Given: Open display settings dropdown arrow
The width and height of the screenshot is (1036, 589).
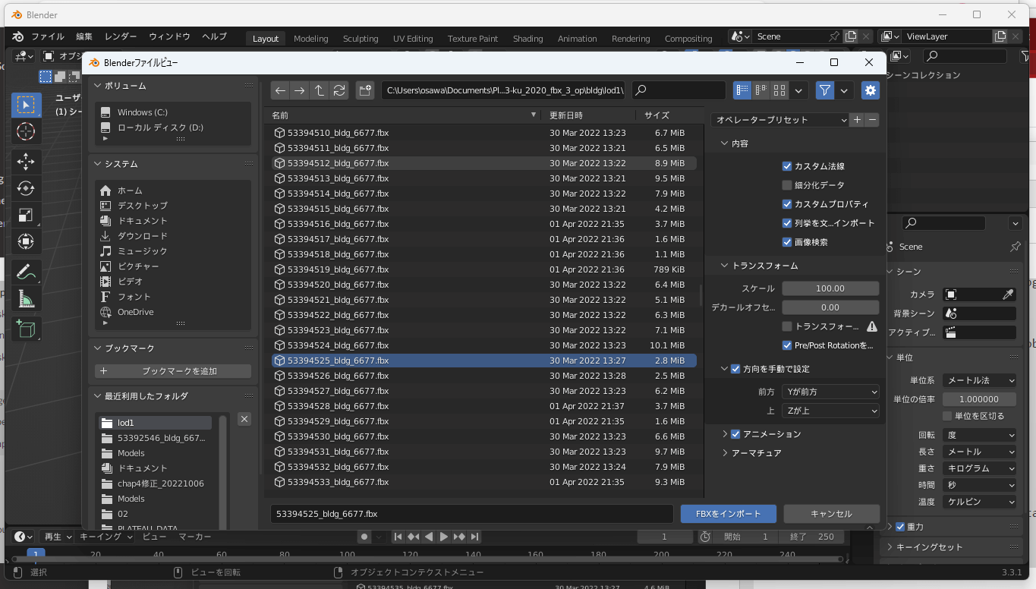Looking at the screenshot, I should click(798, 90).
